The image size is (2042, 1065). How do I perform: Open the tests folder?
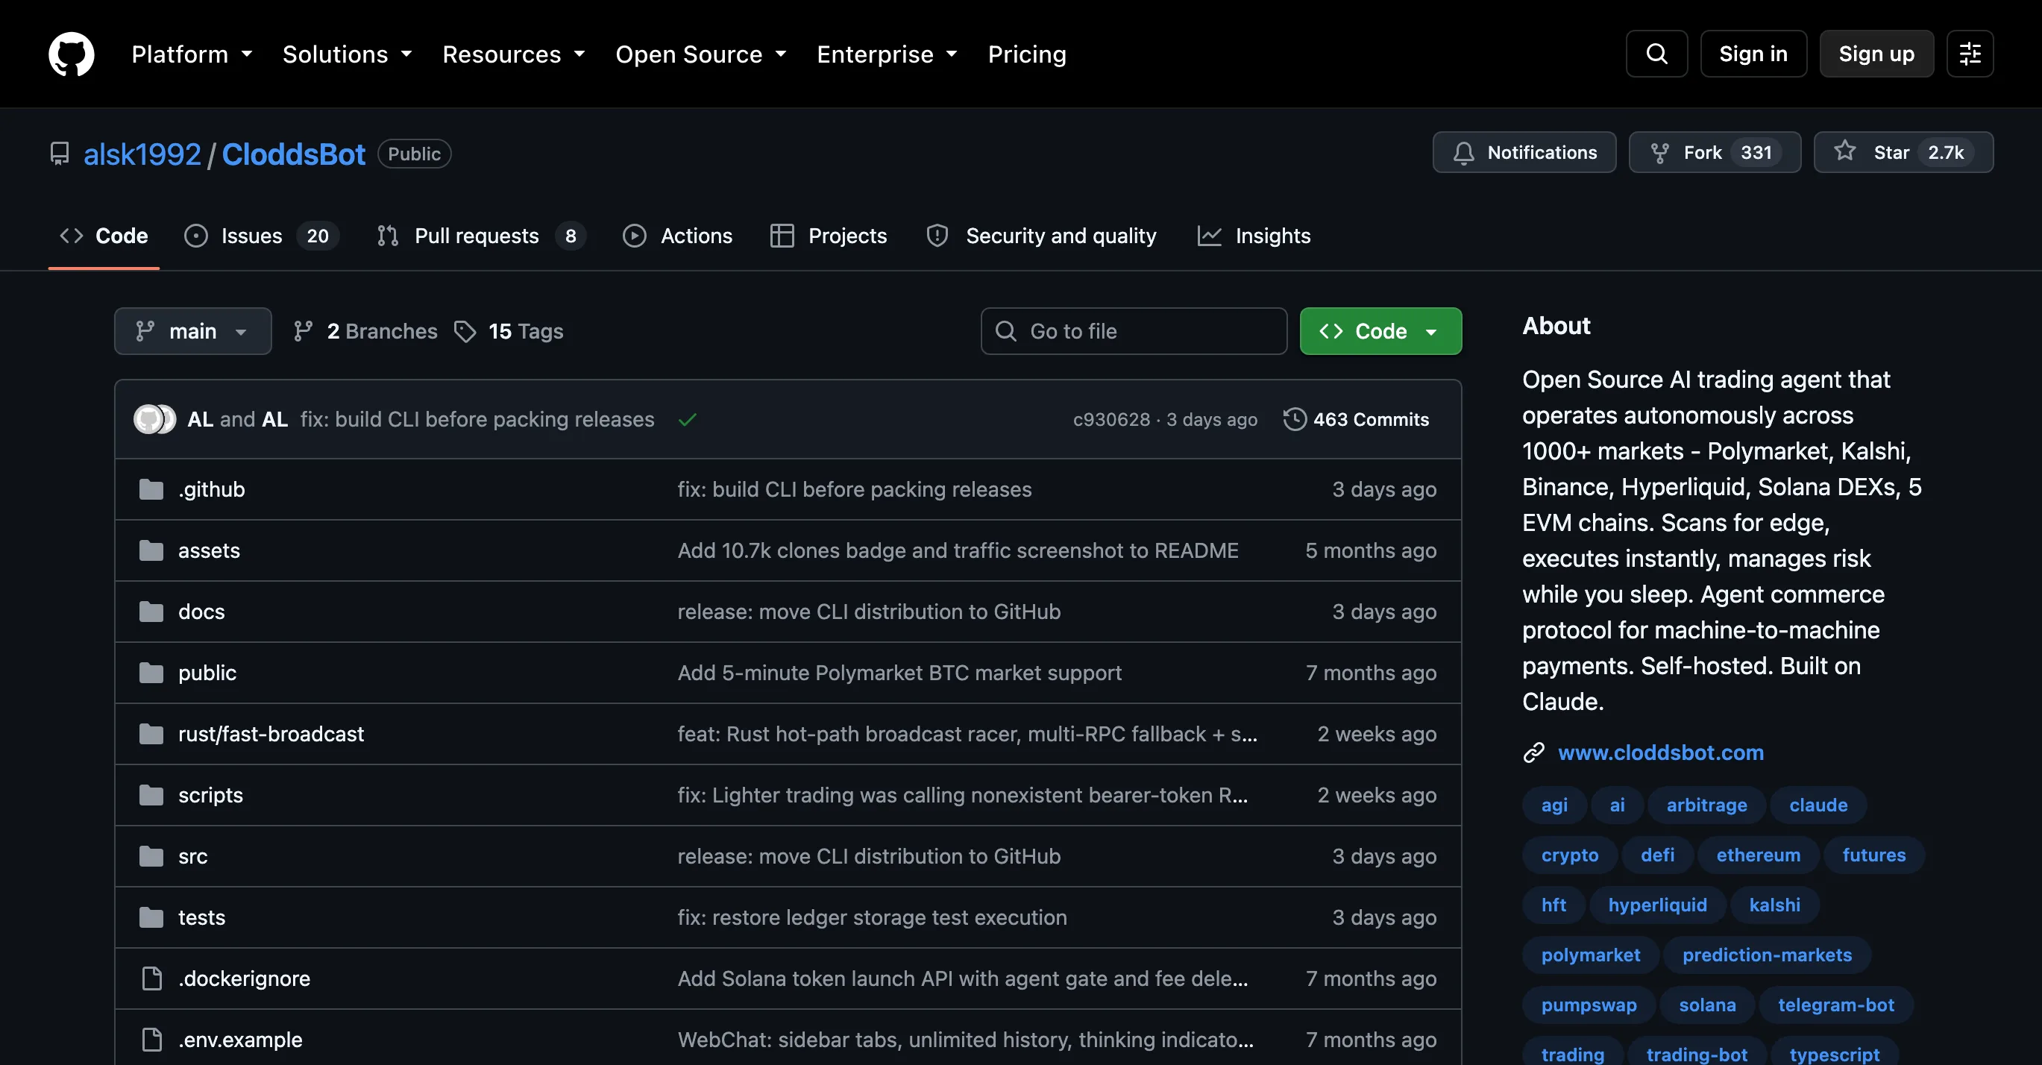201,917
